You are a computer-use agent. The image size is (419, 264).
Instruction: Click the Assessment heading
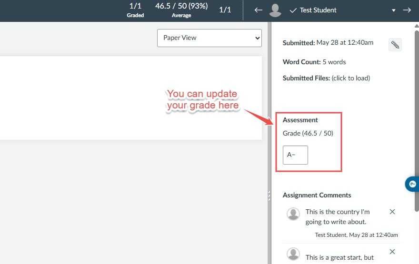pyautogui.click(x=300, y=120)
